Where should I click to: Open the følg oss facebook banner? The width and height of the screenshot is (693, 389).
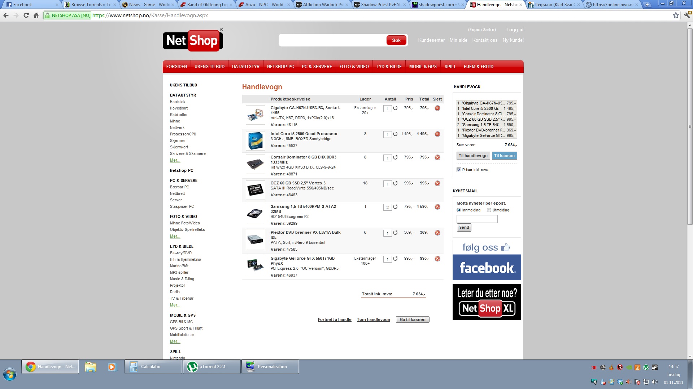coord(487,260)
